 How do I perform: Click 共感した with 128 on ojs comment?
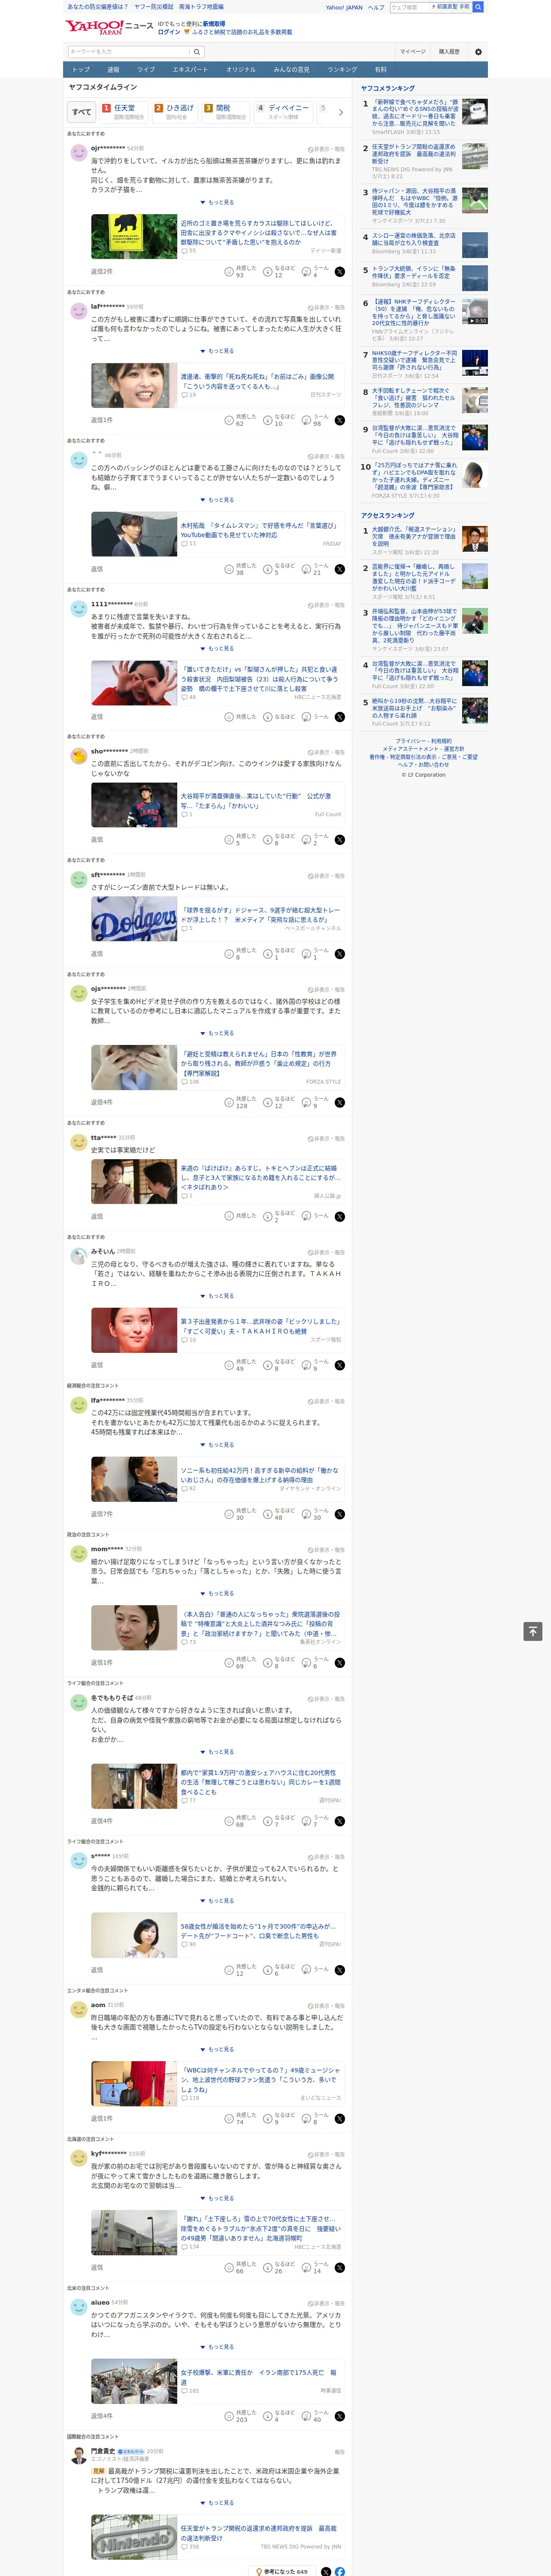(x=229, y=1102)
